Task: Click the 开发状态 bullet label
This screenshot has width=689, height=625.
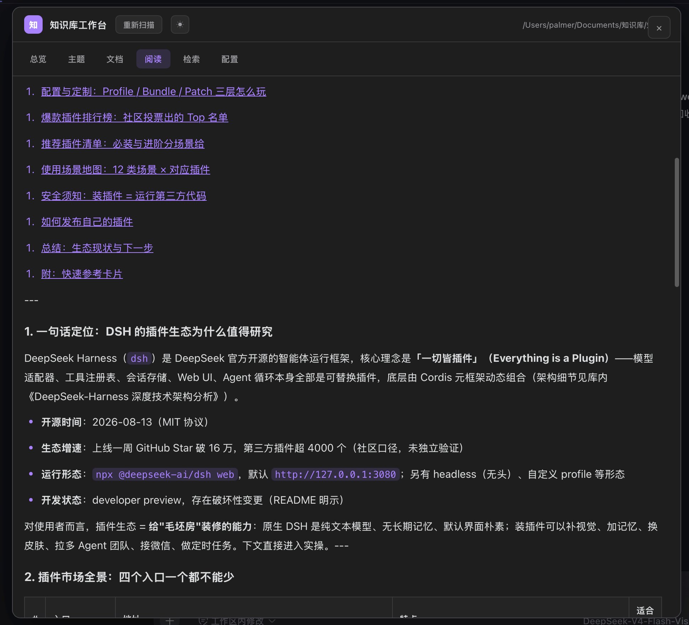Action: coord(62,500)
